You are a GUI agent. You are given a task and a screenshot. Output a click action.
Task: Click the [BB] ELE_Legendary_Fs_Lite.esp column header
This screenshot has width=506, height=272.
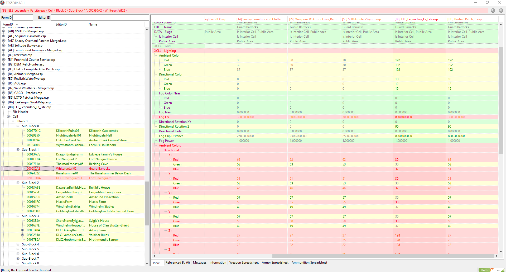click(x=419, y=19)
